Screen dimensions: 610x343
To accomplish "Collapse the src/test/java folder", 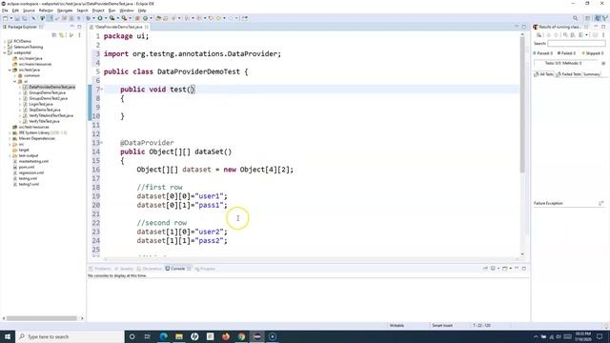I will click(10, 70).
